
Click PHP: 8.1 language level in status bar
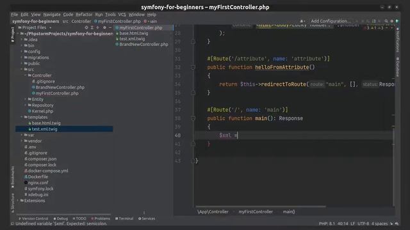[x=327, y=224]
